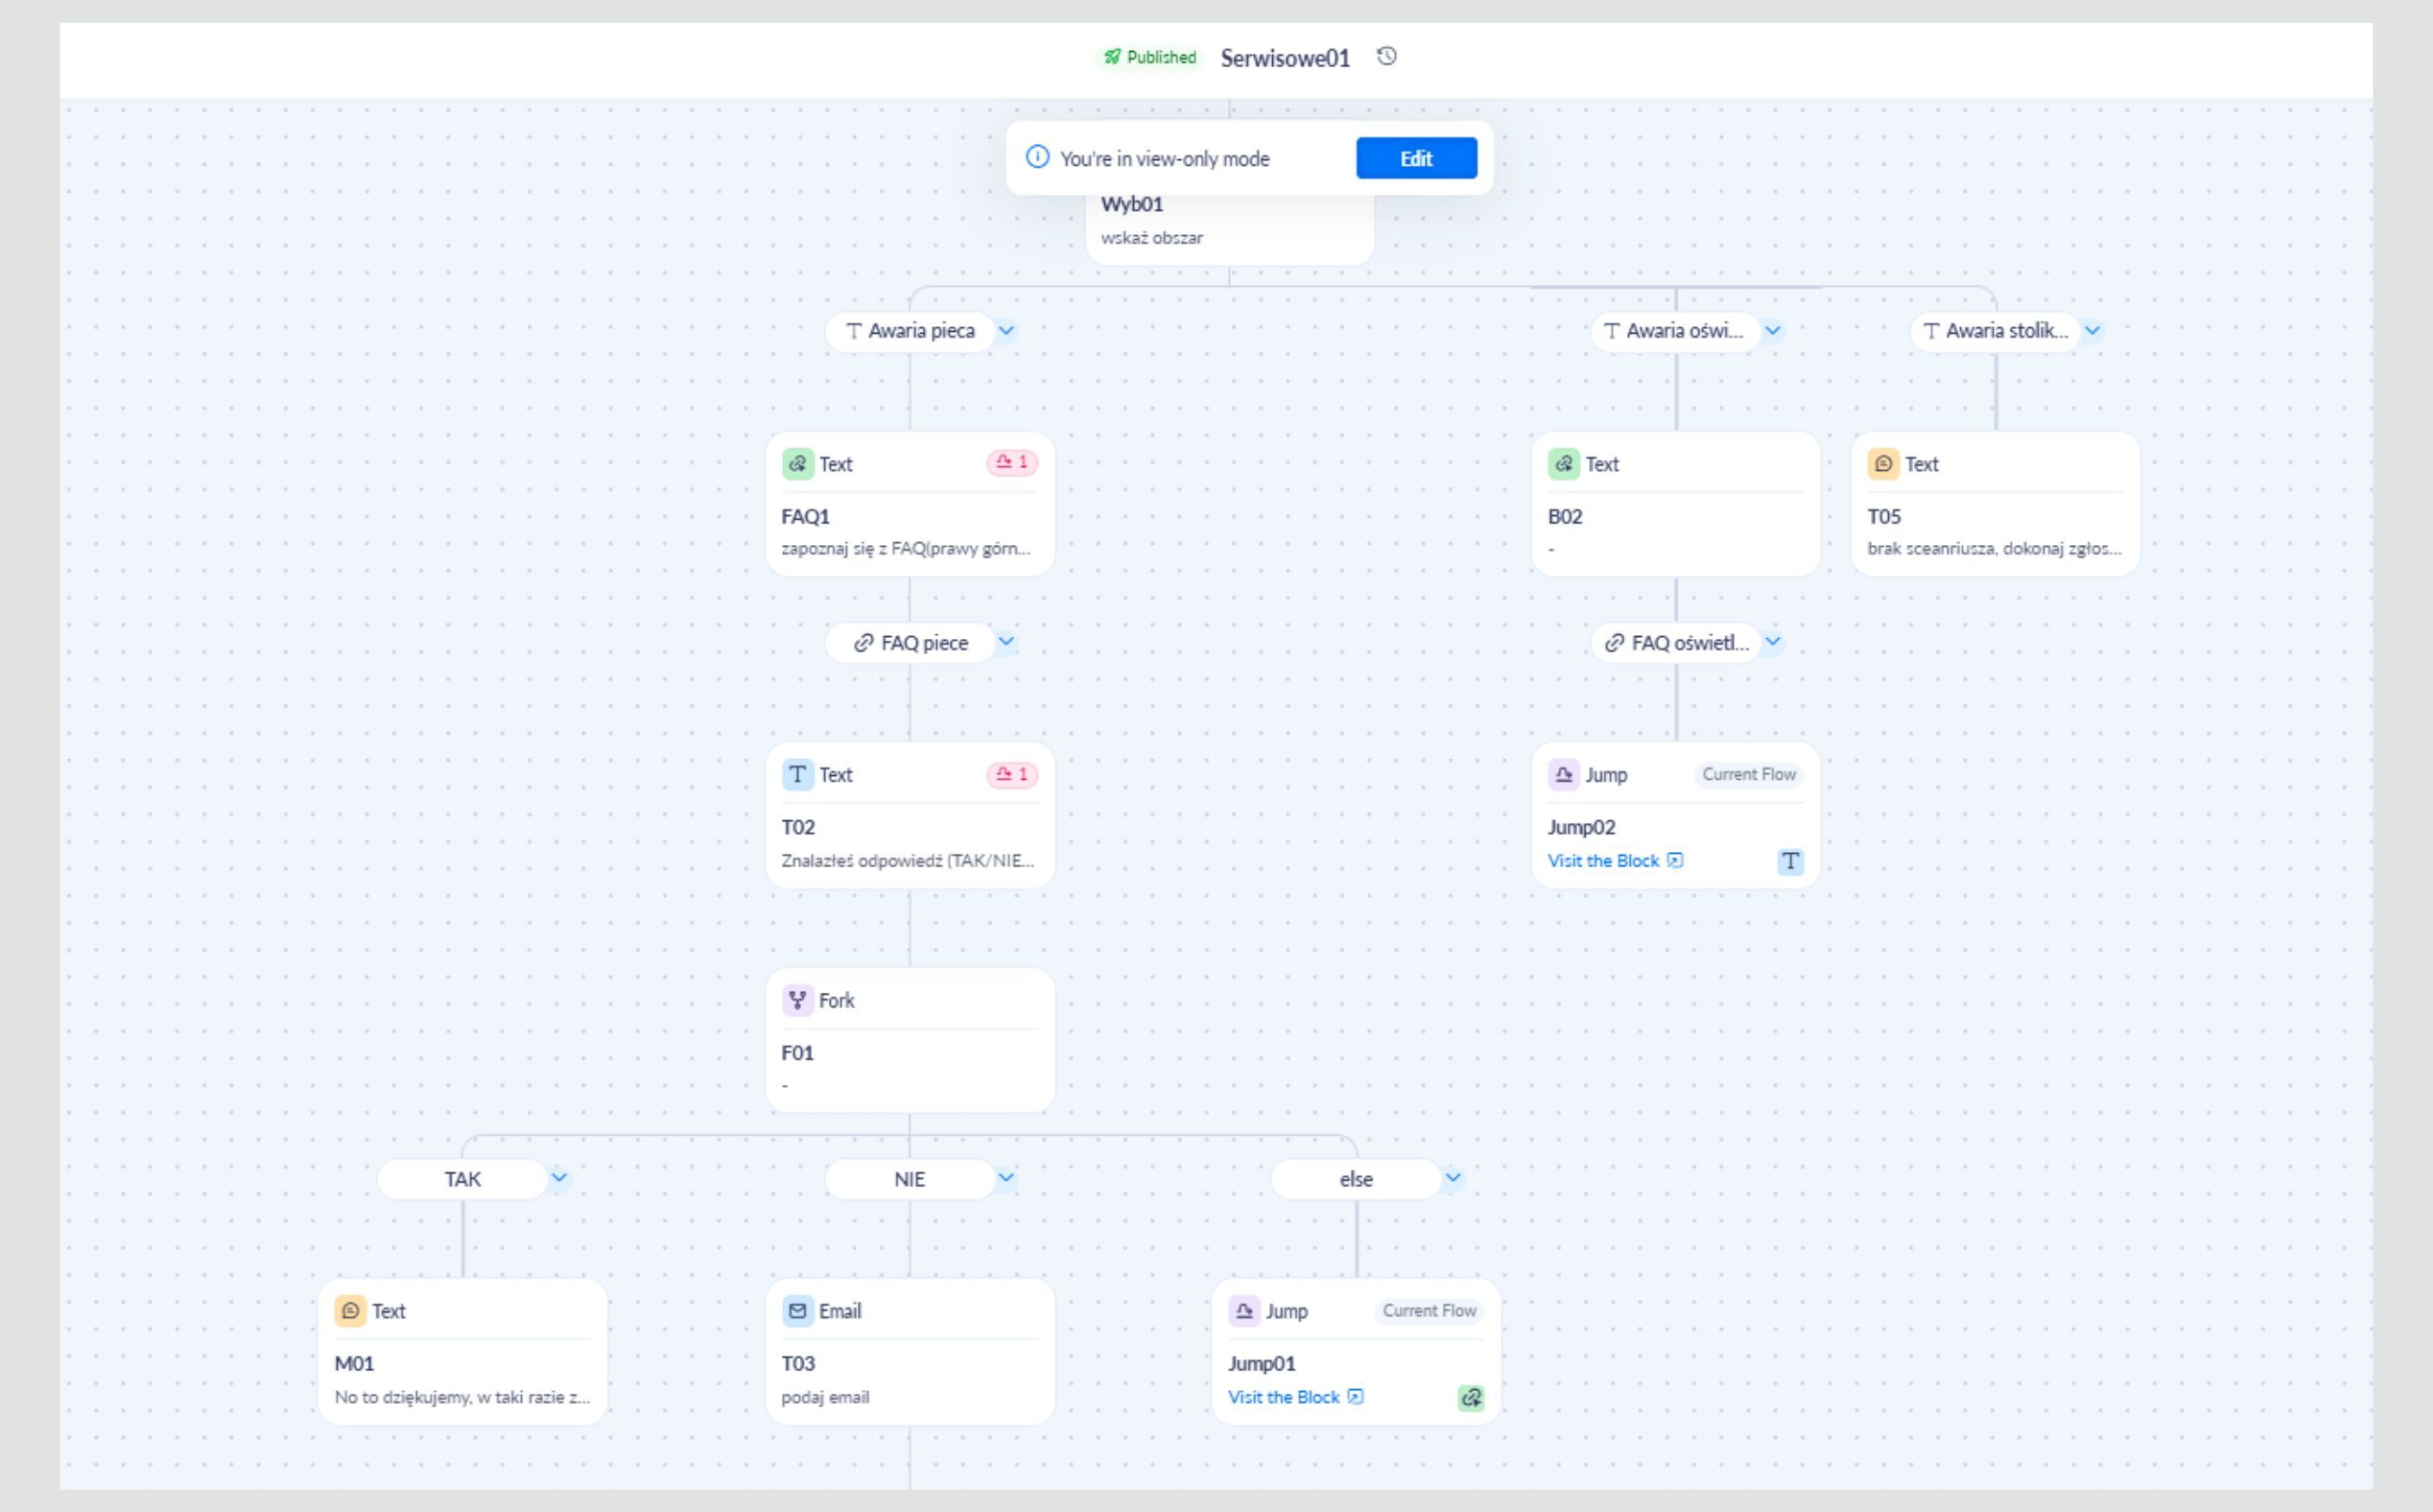Viewport: 2433px width, 1512px height.
Task: Click the orange message icon on M01 block
Action: pos(350,1311)
